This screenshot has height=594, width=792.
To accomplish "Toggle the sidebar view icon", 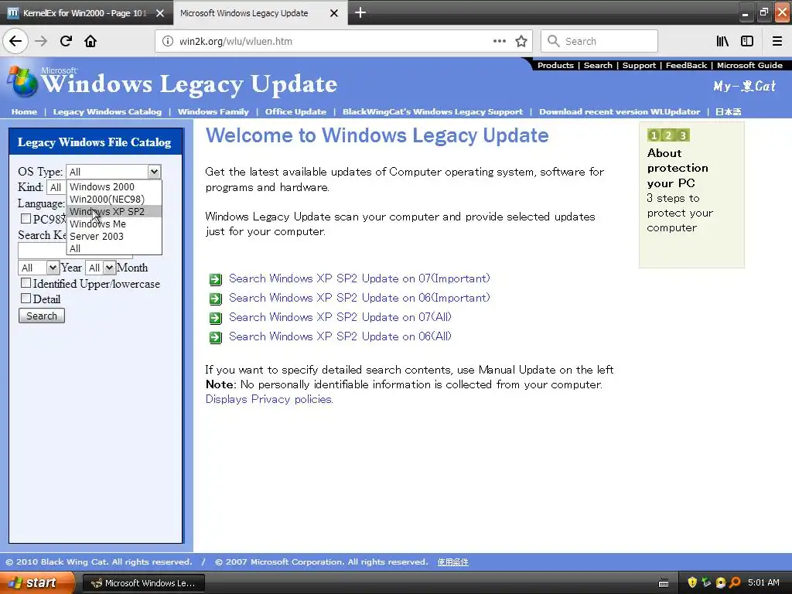I will [x=747, y=41].
